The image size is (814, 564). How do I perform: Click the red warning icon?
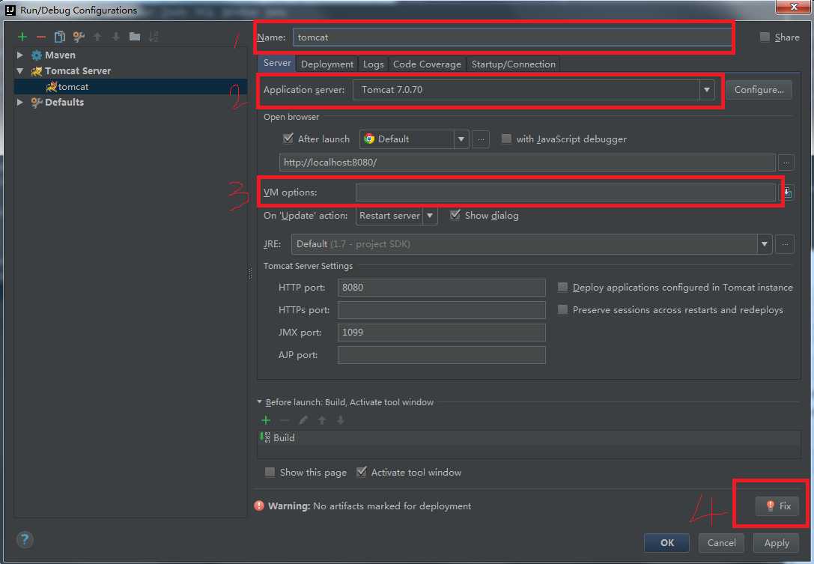point(259,506)
